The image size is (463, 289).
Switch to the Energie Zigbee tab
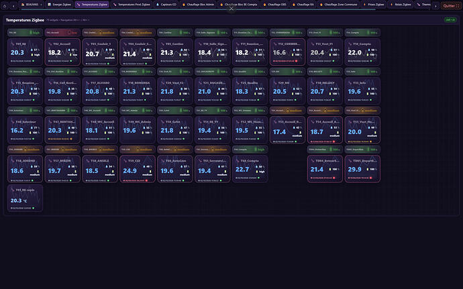pos(59,5)
